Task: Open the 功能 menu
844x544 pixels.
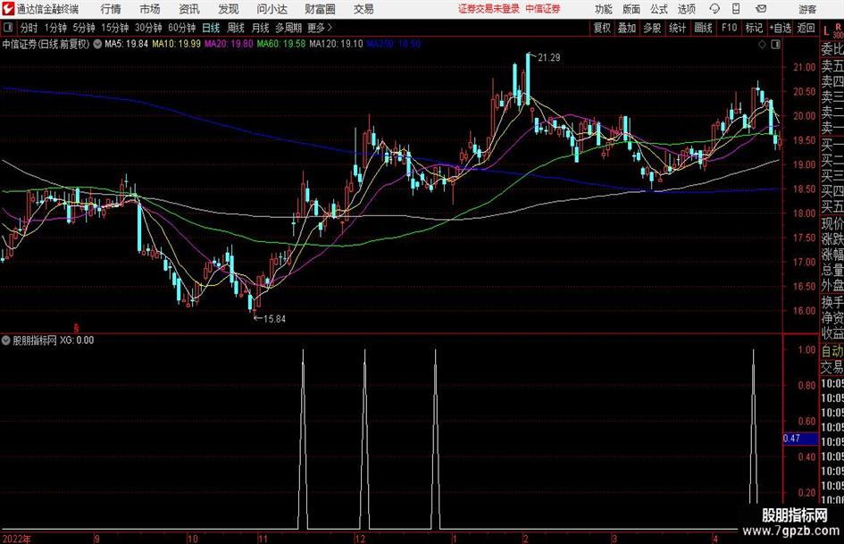Action: 604,9
